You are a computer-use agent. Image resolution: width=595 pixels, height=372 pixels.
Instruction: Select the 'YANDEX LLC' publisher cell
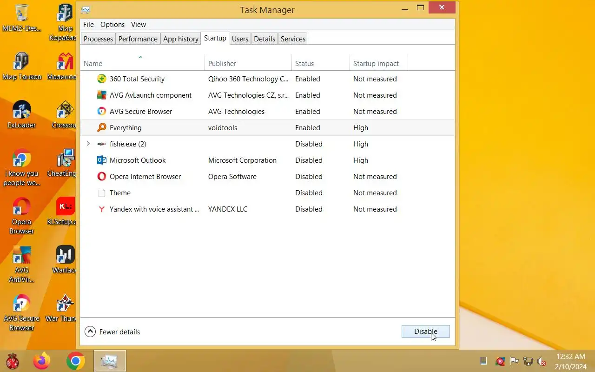(228, 209)
